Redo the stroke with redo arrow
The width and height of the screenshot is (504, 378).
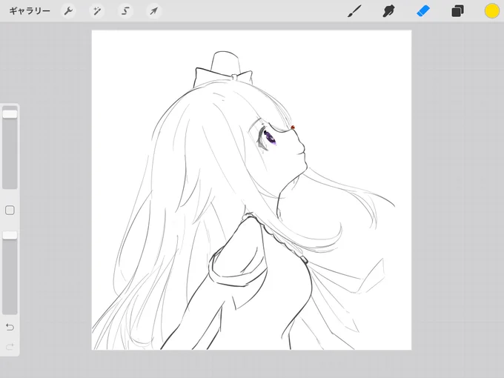[x=10, y=347]
